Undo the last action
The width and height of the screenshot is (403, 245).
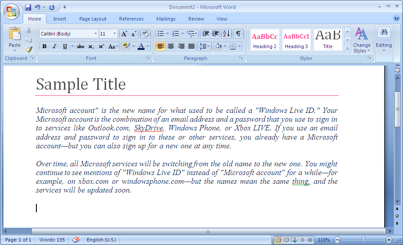click(38, 7)
